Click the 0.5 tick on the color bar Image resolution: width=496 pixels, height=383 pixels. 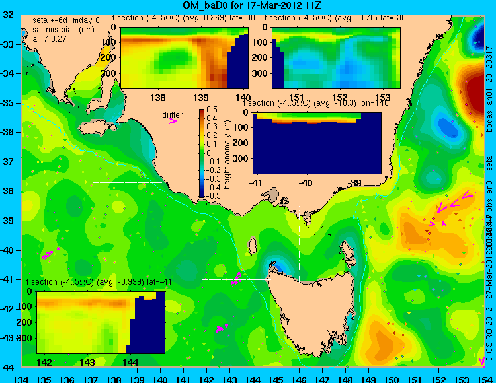click(x=212, y=110)
